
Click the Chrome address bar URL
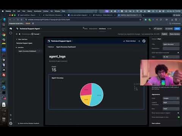(x=49, y=20)
